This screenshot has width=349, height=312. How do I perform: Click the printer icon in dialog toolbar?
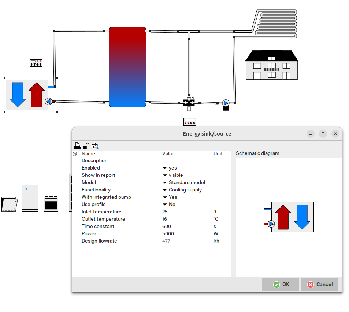click(77, 146)
